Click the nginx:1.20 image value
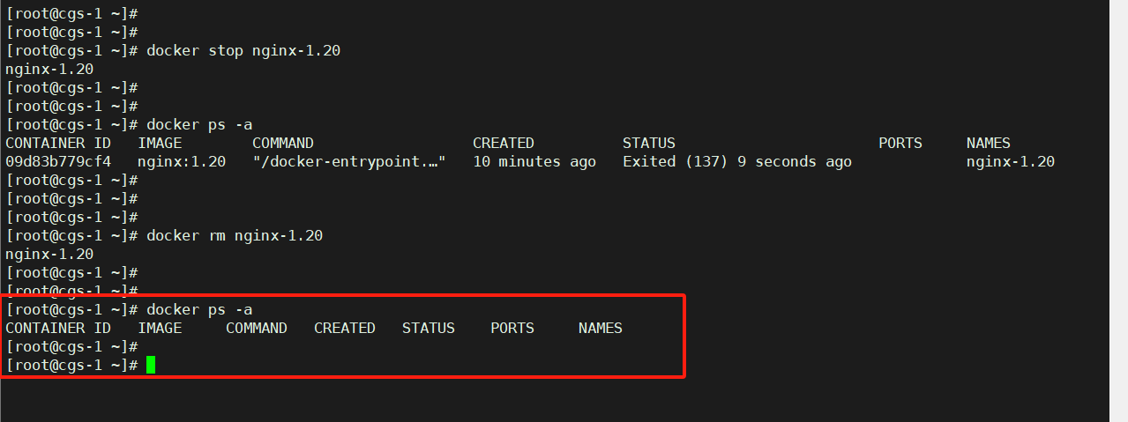The image size is (1128, 422). pyautogui.click(x=182, y=161)
